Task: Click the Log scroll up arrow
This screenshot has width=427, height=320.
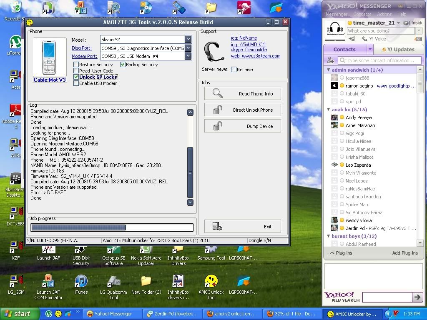Action: tap(190, 112)
